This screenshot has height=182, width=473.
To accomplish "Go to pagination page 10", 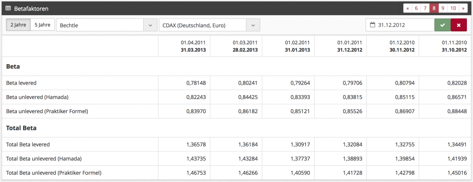I will click(x=453, y=8).
